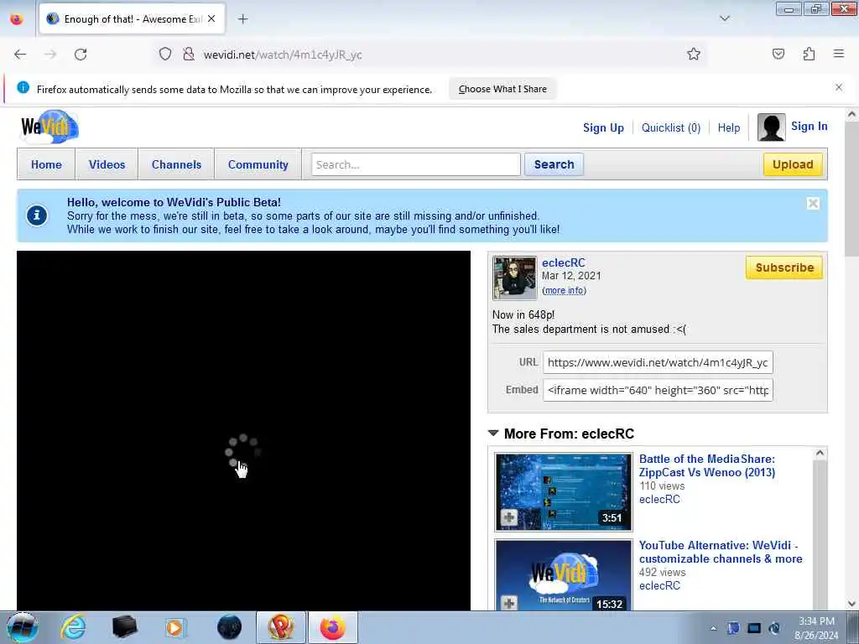Image resolution: width=859 pixels, height=644 pixels.
Task: Open the Sign Up link
Action: (603, 127)
